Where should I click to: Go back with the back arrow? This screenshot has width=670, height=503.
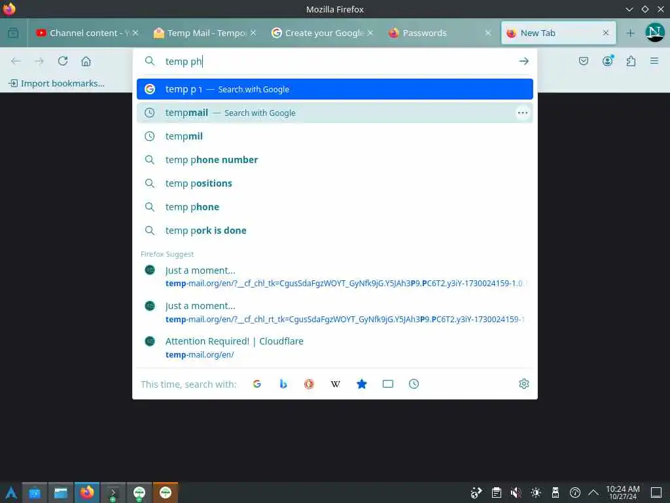[16, 61]
